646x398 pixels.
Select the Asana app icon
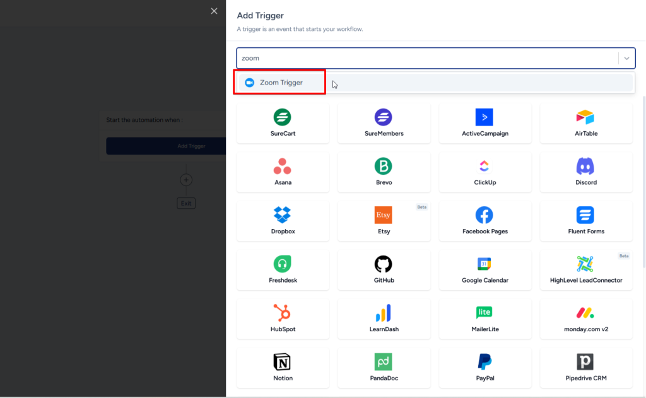click(282, 167)
